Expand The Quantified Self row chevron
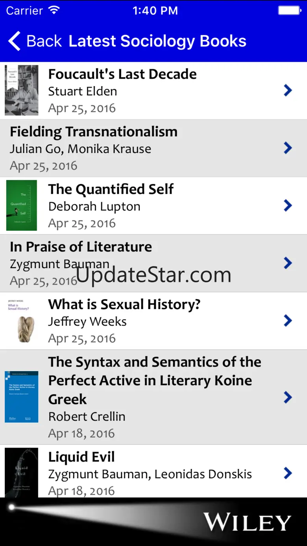 288,205
